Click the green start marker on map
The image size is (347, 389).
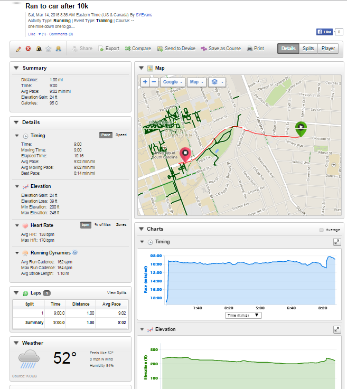coord(300,127)
